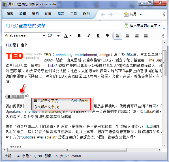
Task: Open the 檔案 menu
Action: coord(10,14)
